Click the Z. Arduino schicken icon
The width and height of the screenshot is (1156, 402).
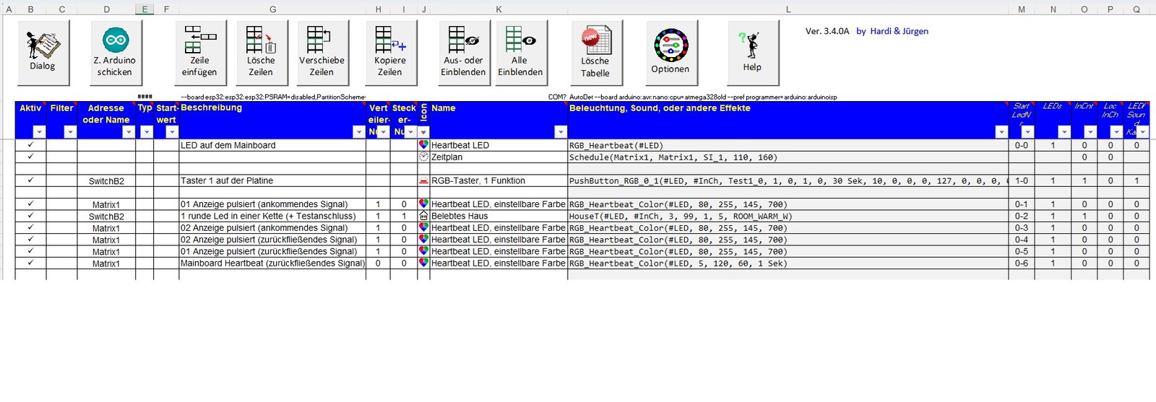116,52
